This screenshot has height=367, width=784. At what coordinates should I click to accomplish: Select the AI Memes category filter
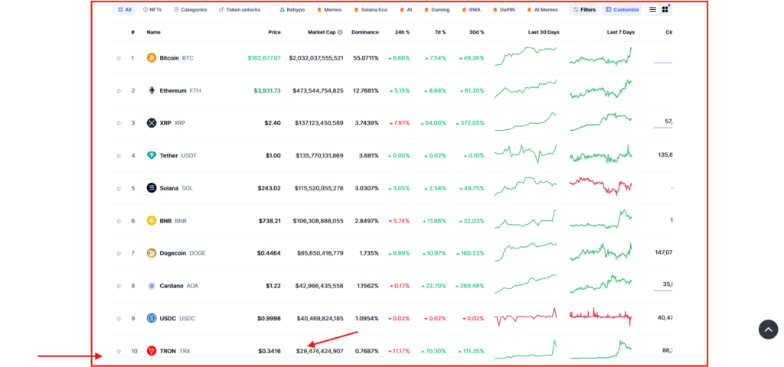[542, 9]
